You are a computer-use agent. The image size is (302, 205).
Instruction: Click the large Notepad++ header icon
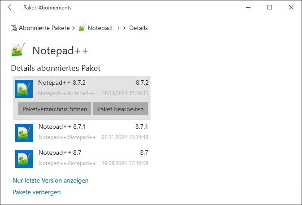tap(18, 50)
